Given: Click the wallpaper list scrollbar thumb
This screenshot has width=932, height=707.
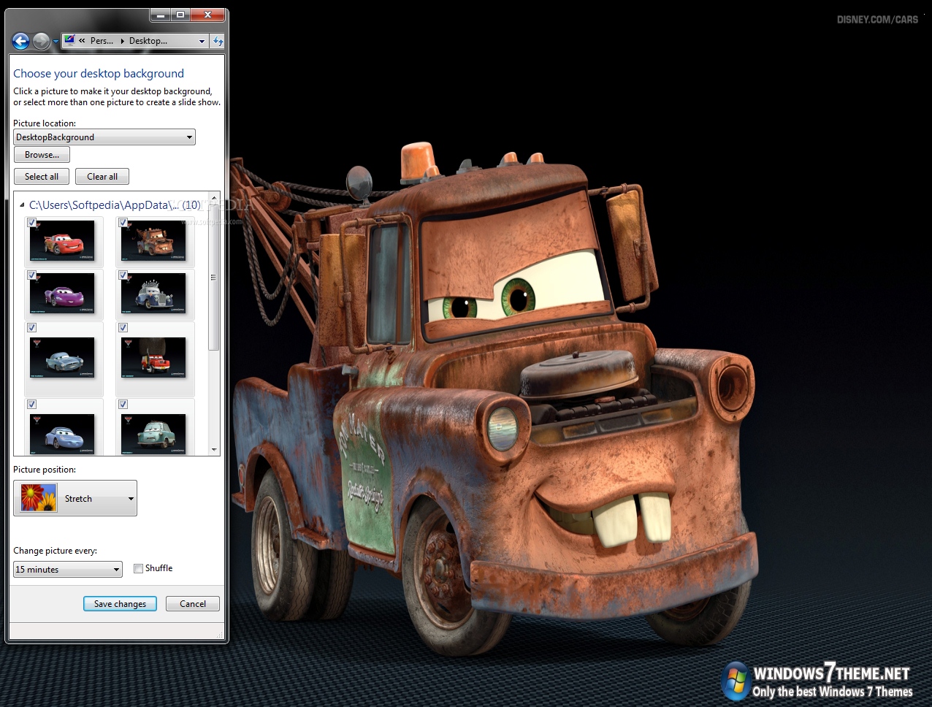Looking at the screenshot, I should point(214,278).
